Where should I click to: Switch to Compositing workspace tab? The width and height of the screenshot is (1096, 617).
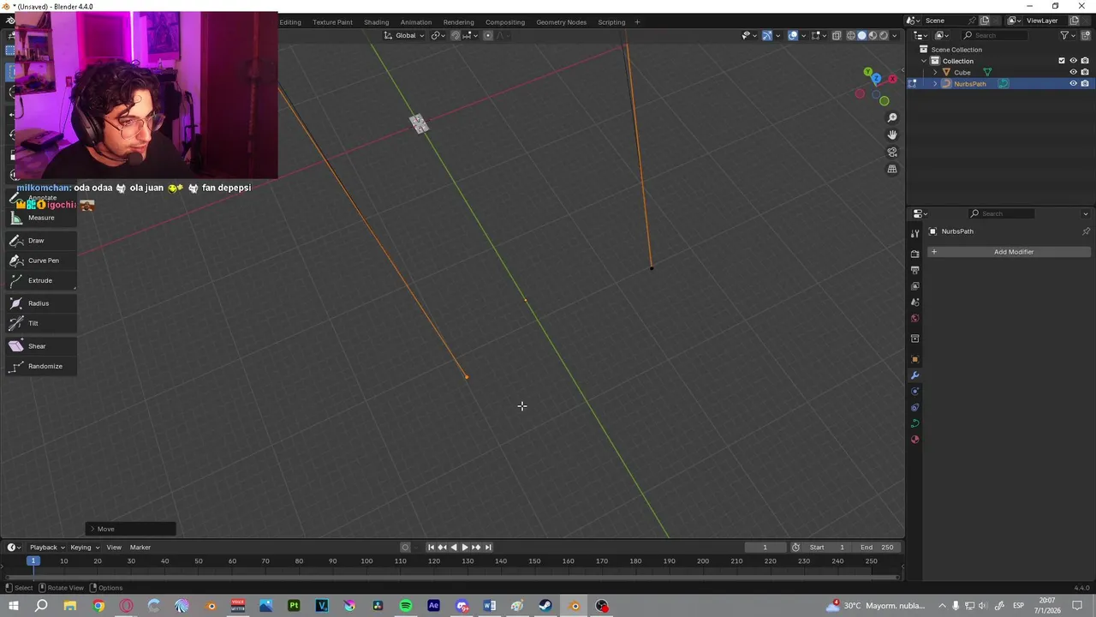pyautogui.click(x=505, y=22)
